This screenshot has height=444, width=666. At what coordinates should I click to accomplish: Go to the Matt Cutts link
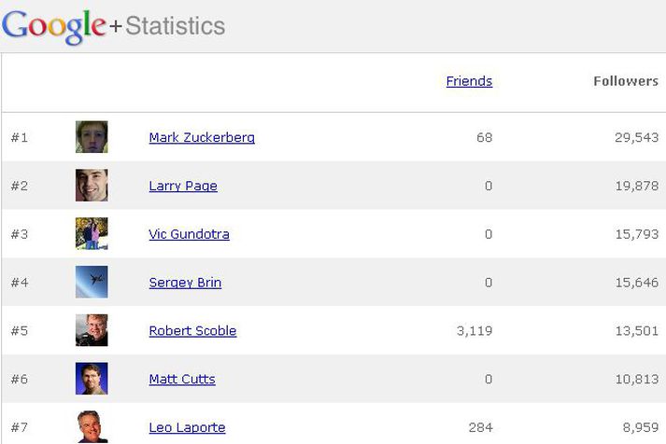182,379
